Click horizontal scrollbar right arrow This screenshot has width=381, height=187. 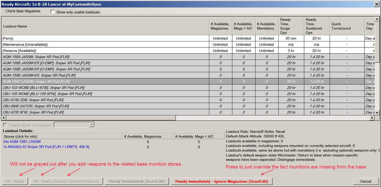tap(372, 118)
